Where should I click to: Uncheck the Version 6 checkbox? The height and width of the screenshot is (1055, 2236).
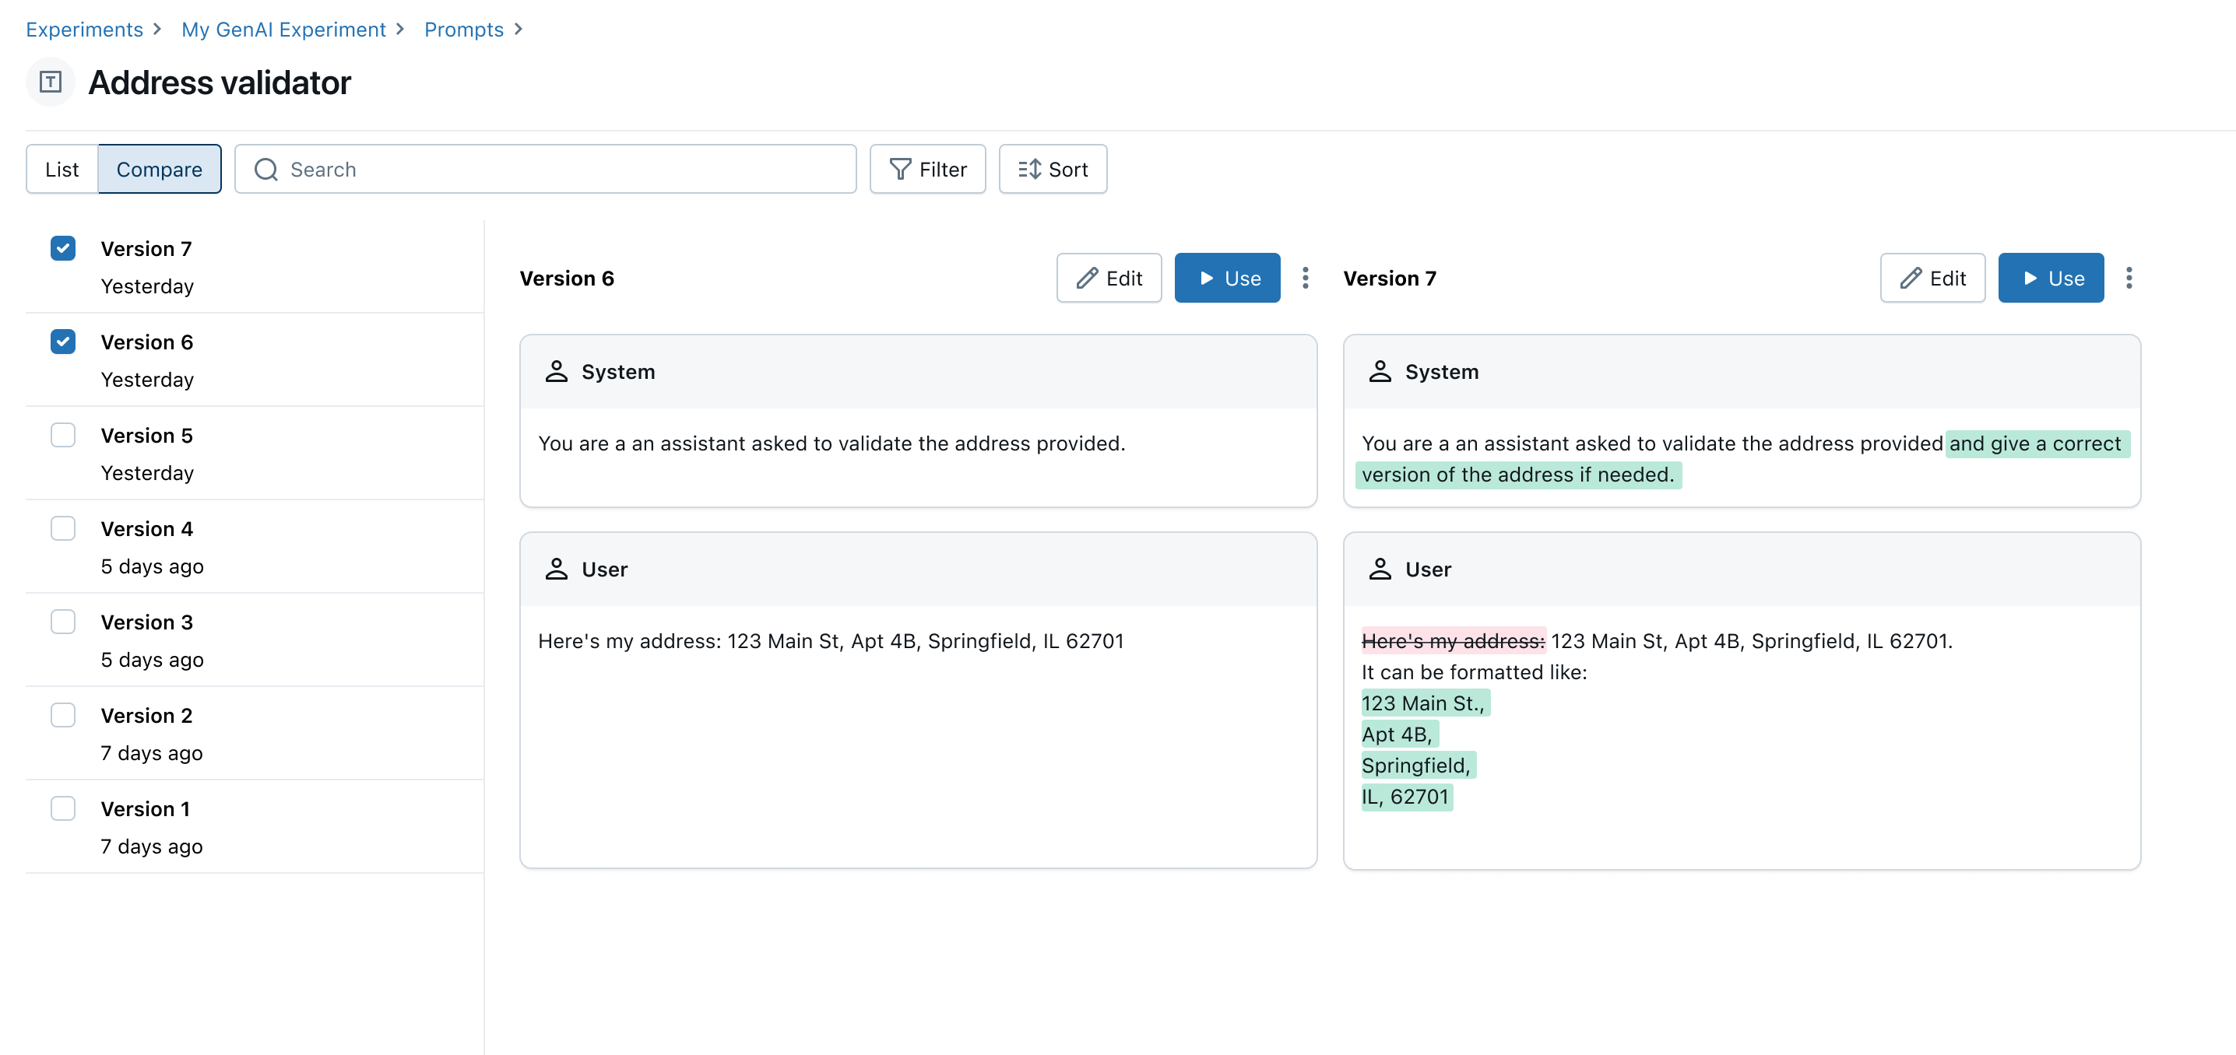(x=62, y=342)
